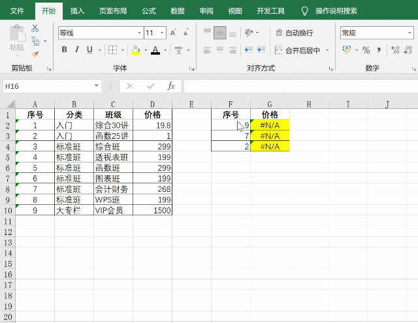Click the 粘贴 paste button
This screenshot has width=418, height=323.
(x=16, y=39)
